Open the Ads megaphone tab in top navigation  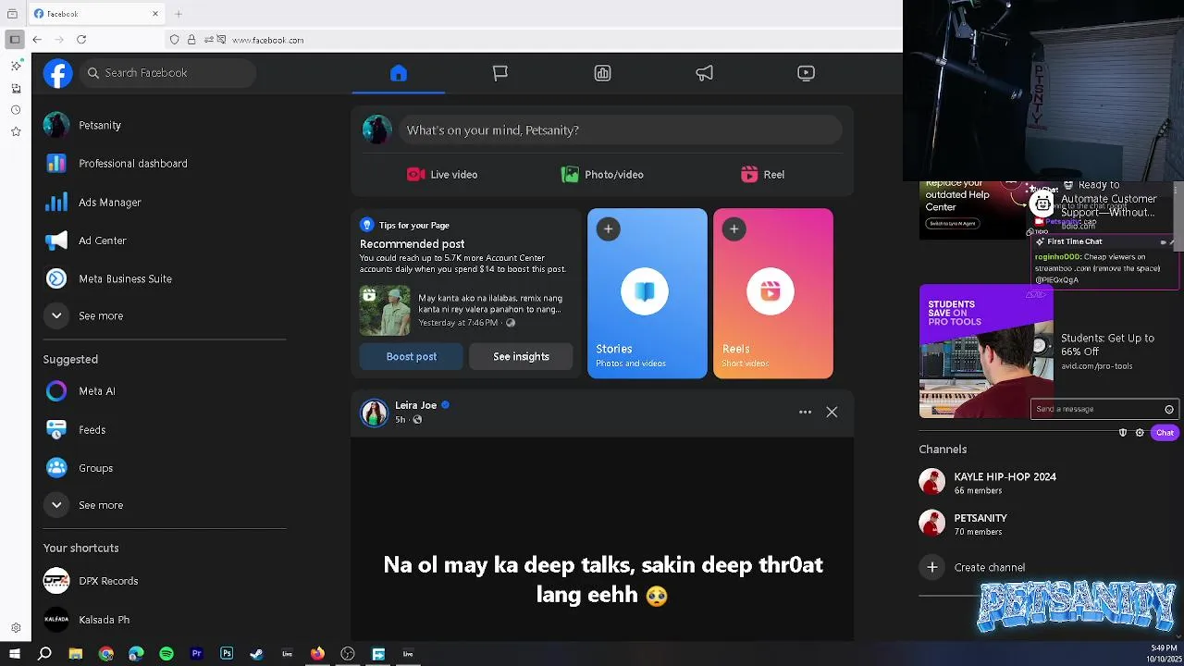coord(704,73)
